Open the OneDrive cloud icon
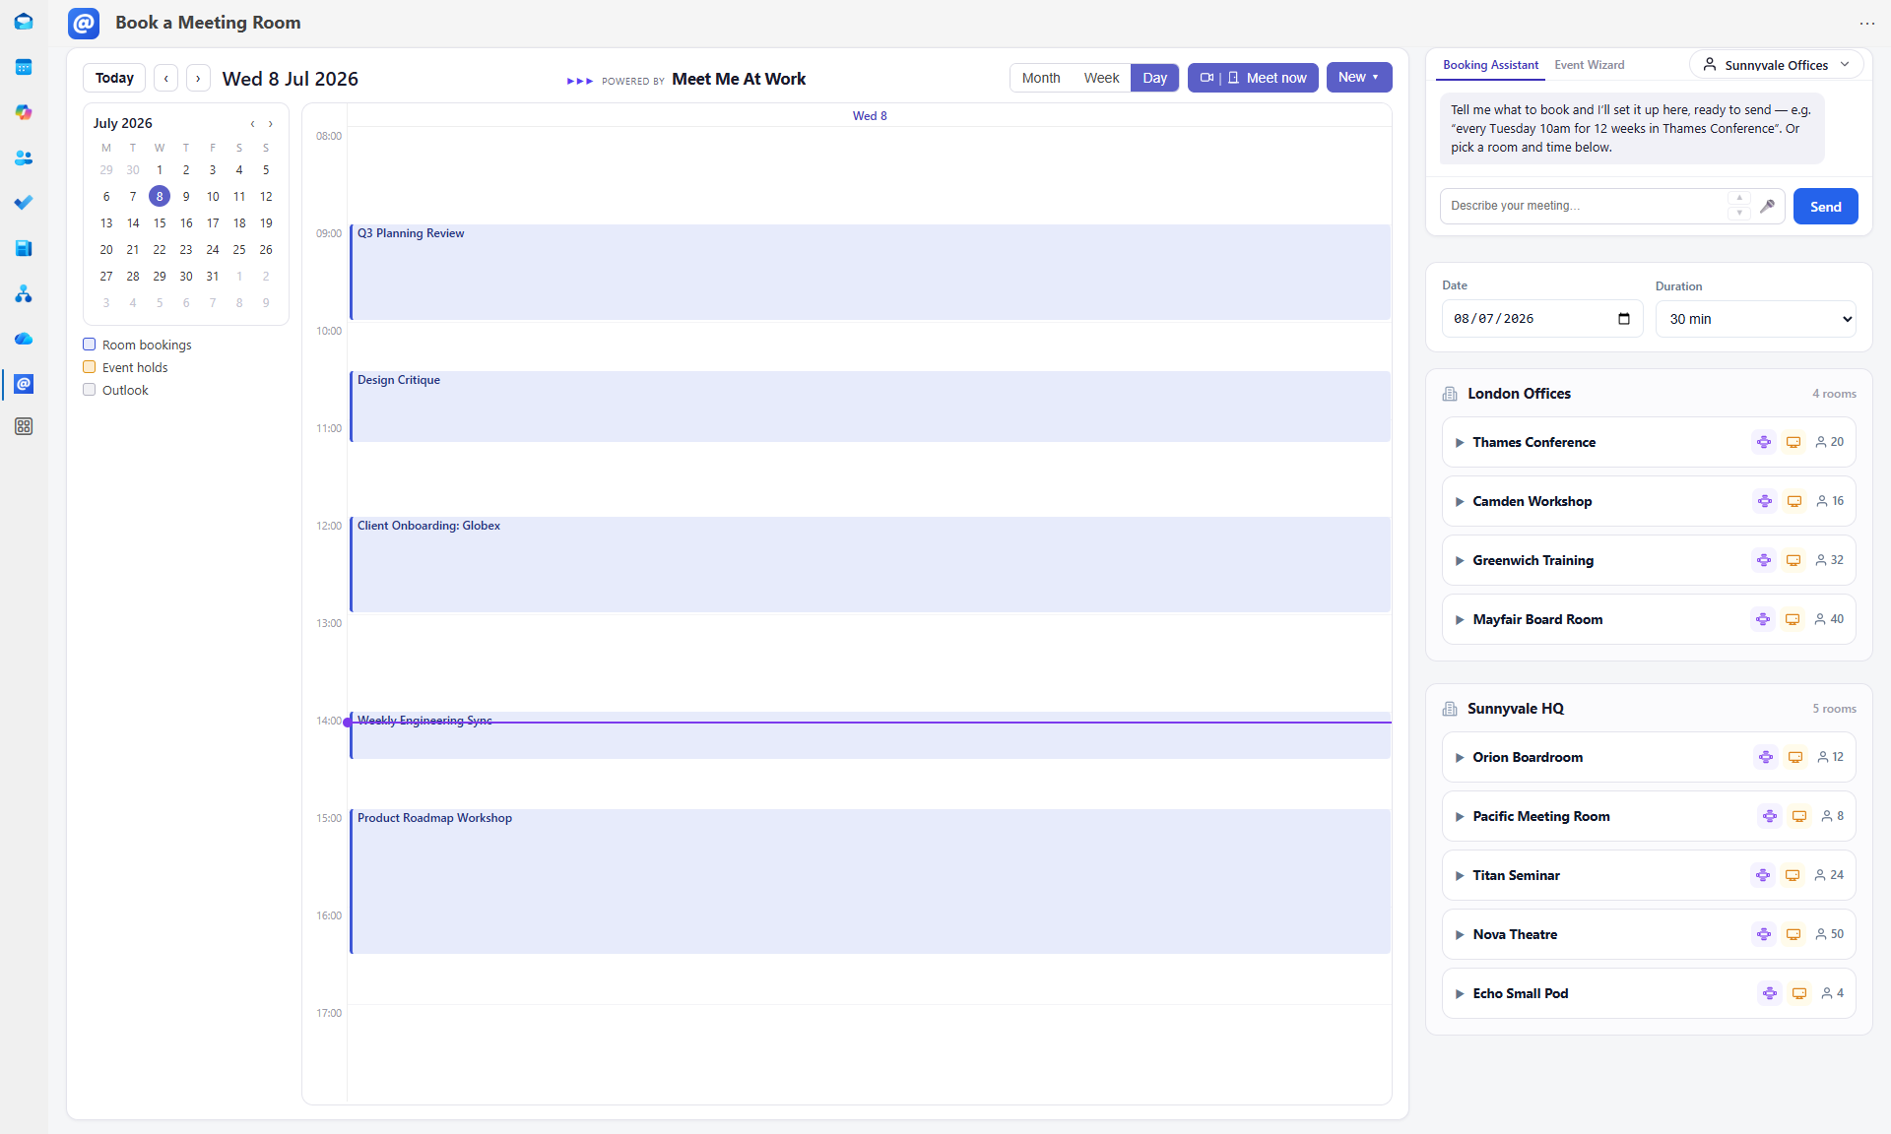1891x1134 pixels. tap(24, 339)
